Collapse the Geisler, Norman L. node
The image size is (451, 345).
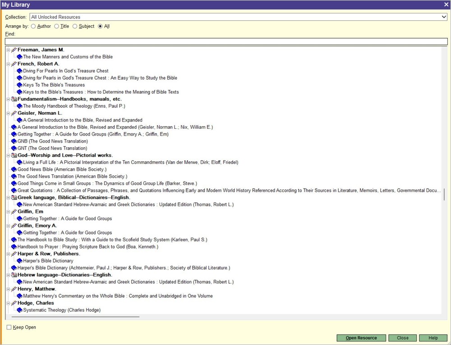(8, 113)
